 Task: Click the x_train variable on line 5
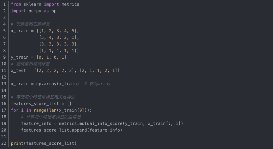(20, 31)
